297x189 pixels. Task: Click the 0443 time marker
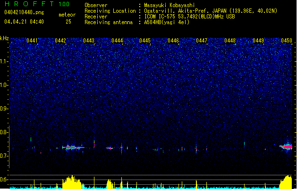coord(89,41)
